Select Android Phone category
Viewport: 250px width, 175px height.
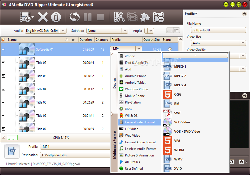coord(140,76)
